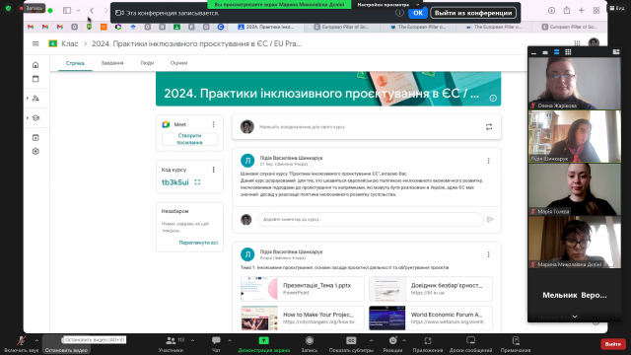Viewport: 631px width, 355px height.
Task: Click the red Выйти leave button
Action: pos(613,344)
